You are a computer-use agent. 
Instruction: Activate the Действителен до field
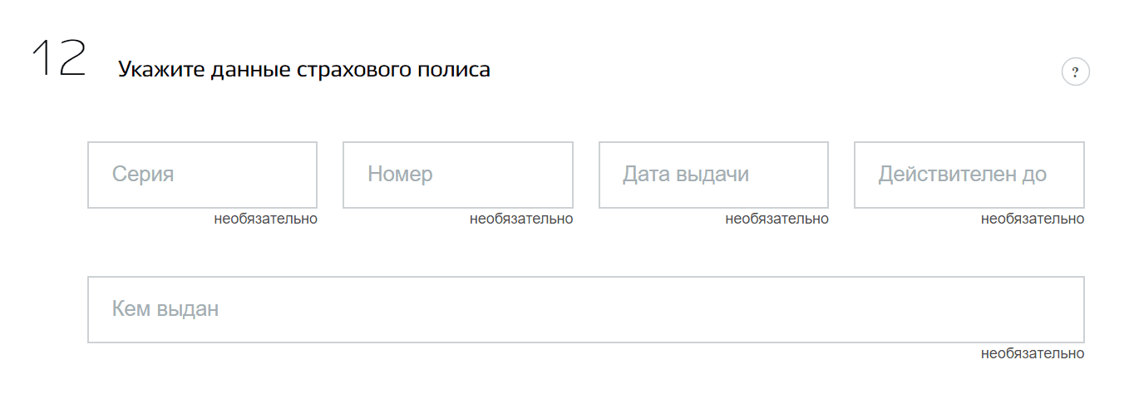(x=969, y=175)
